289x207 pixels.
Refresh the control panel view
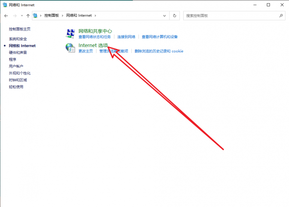click(175, 16)
